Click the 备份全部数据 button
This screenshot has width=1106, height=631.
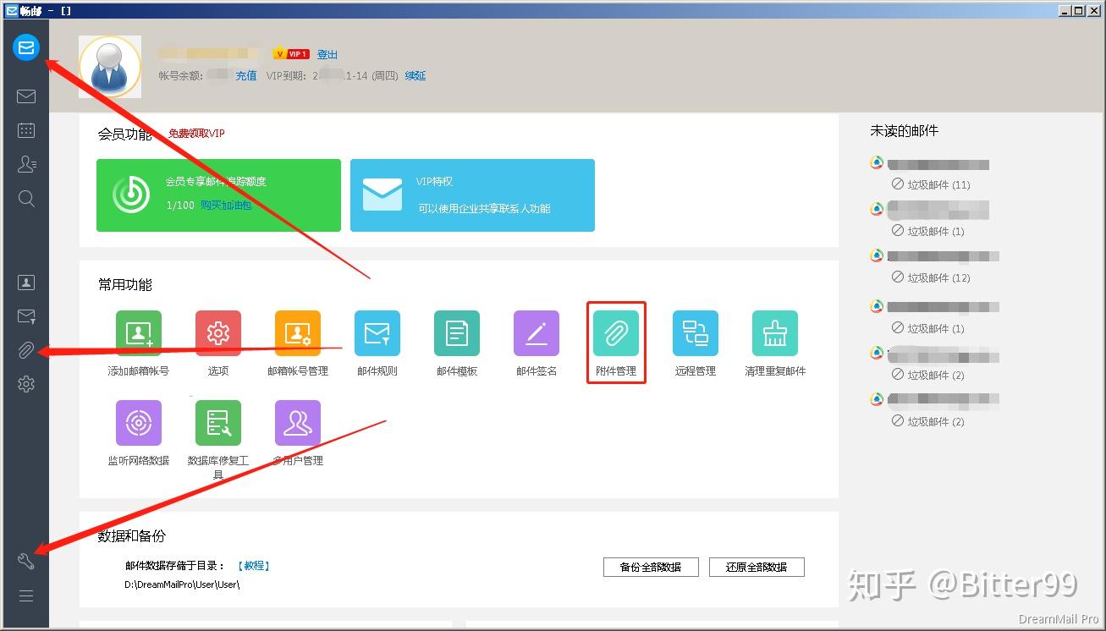651,567
